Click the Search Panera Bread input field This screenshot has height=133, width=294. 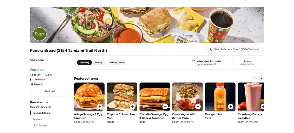click(x=235, y=49)
